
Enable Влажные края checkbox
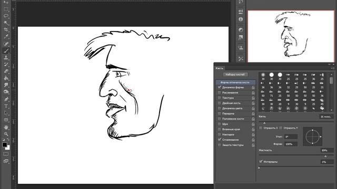click(220, 129)
